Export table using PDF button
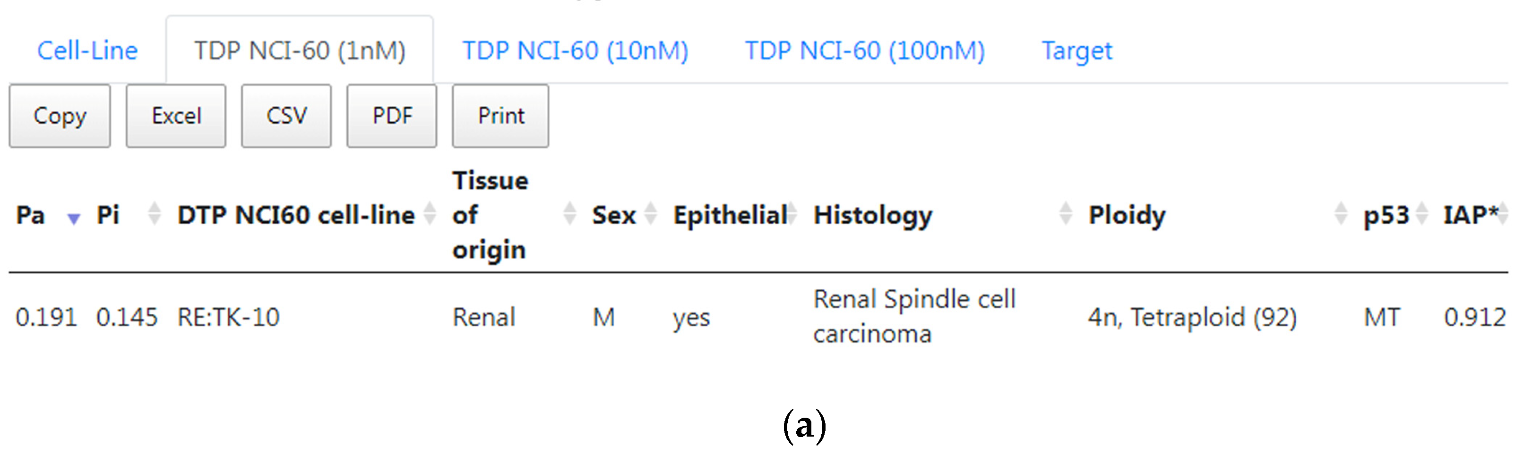Viewport: 1515px width, 455px height. (392, 116)
